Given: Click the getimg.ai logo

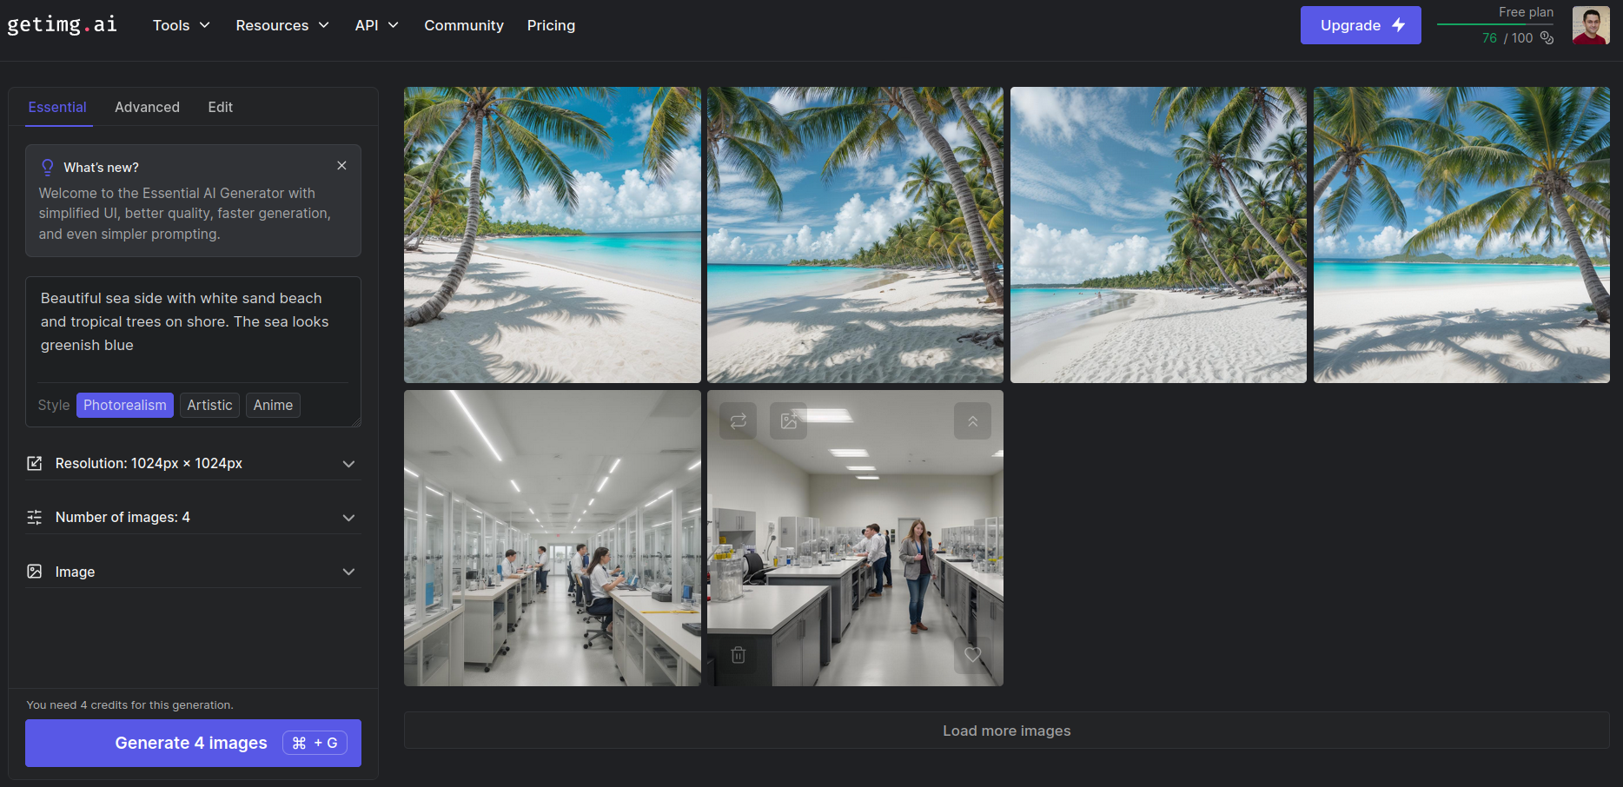Looking at the screenshot, I should [62, 25].
